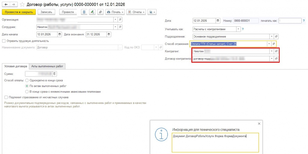
Task: Show help next to печатать как
Action: tap(304, 21)
